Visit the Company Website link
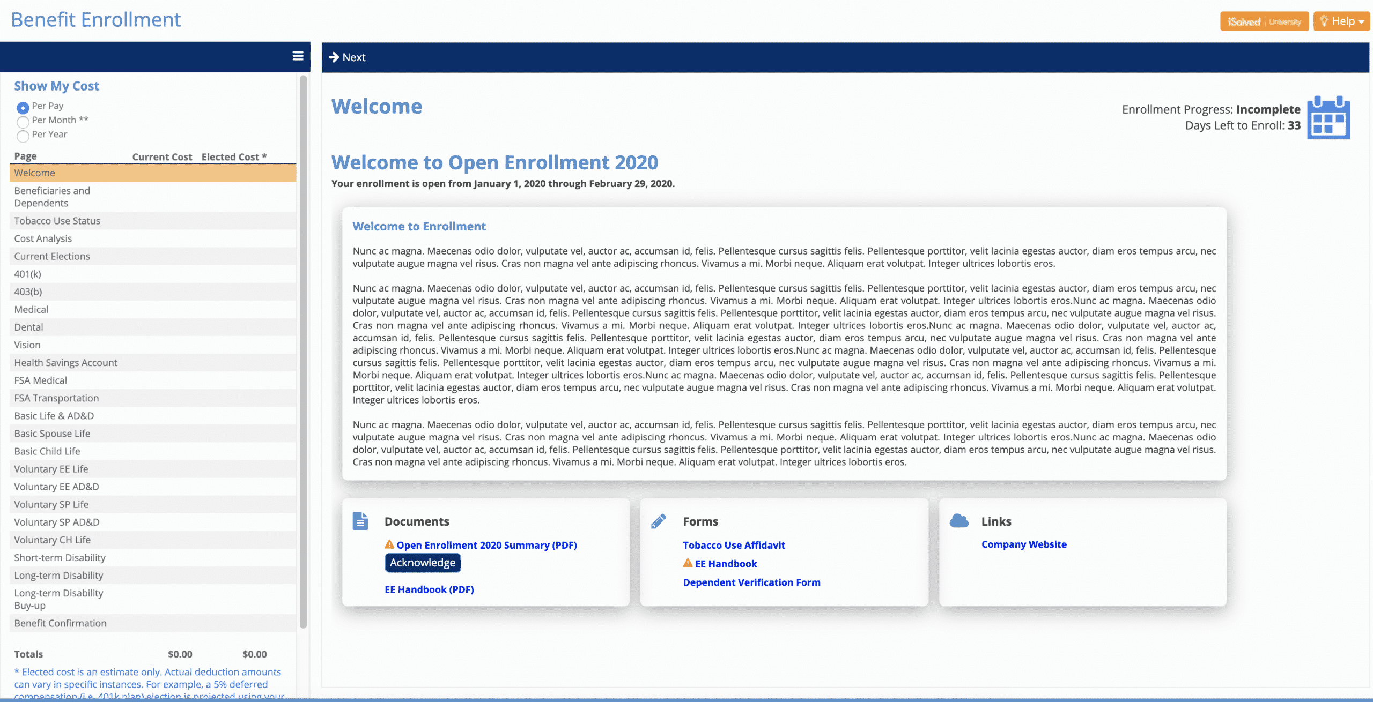This screenshot has width=1373, height=702. (1024, 544)
